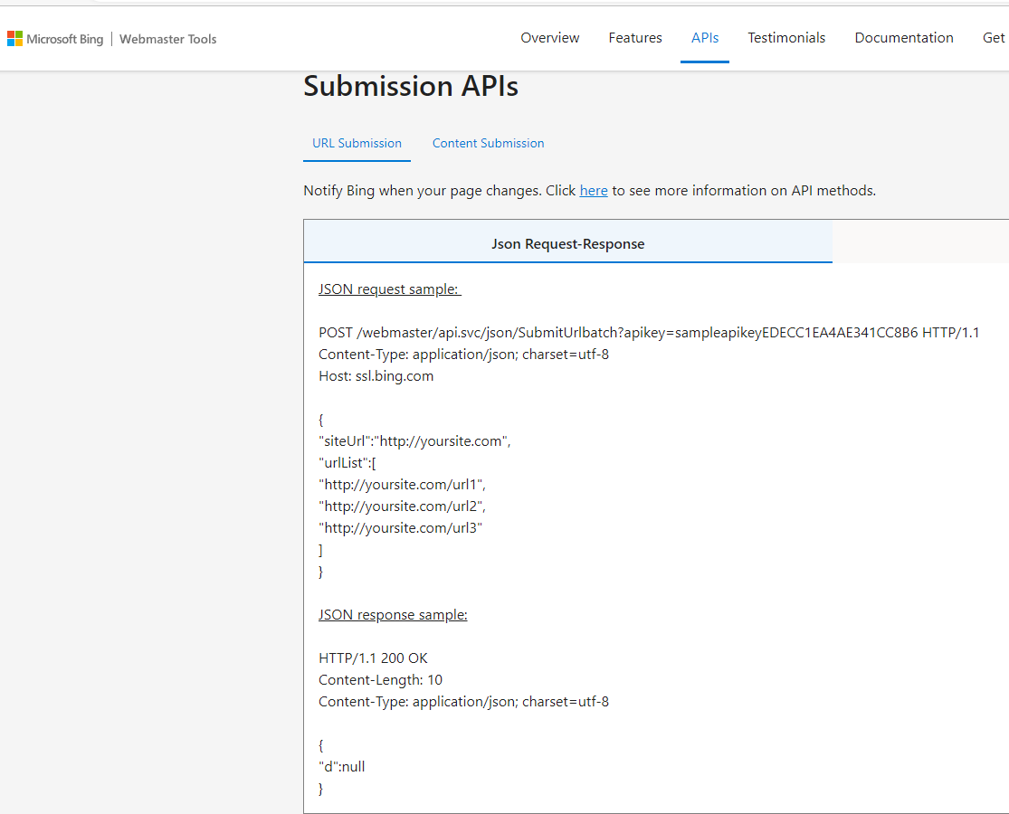
Task: Click the "d":null response line
Action: click(x=342, y=766)
